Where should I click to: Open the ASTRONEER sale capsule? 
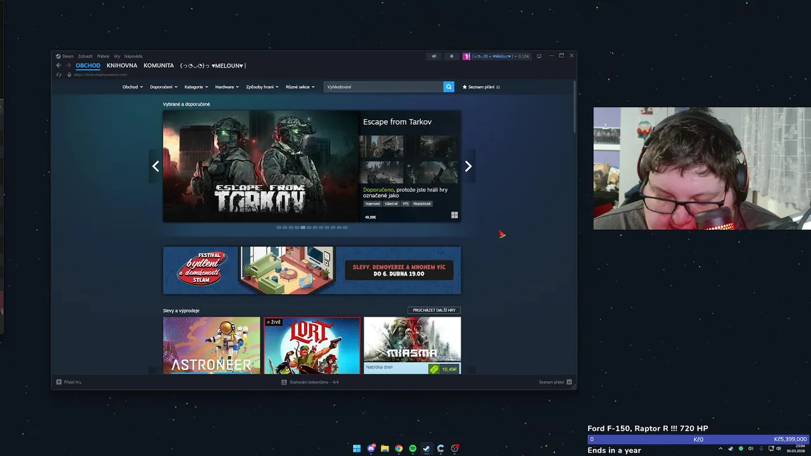click(x=212, y=345)
